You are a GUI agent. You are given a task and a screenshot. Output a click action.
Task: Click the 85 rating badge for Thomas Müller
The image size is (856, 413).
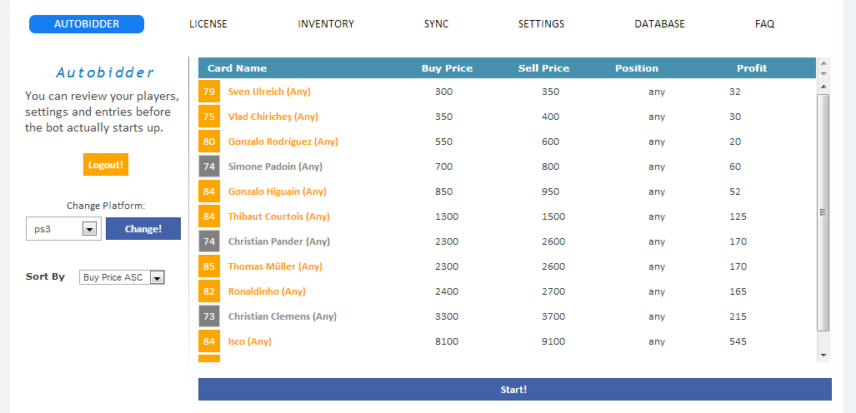click(209, 266)
